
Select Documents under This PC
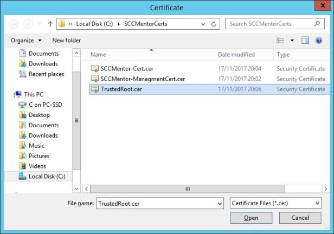coord(39,125)
